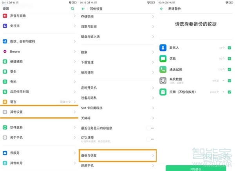The height and width of the screenshot is (171, 235).
Task: Tap the 其他帐号 account icon
Action: [x=5, y=163]
